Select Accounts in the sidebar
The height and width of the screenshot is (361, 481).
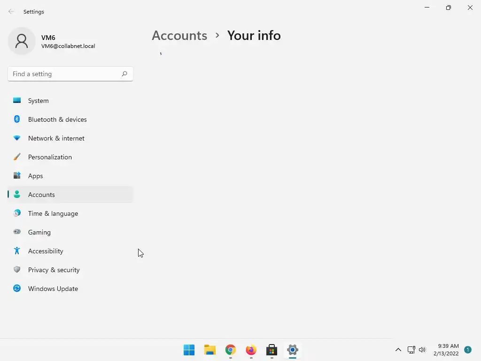tap(70, 195)
